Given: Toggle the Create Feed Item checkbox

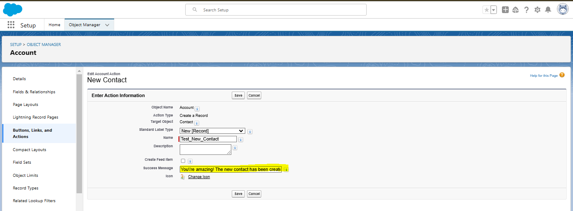Looking at the screenshot, I should [183, 161].
